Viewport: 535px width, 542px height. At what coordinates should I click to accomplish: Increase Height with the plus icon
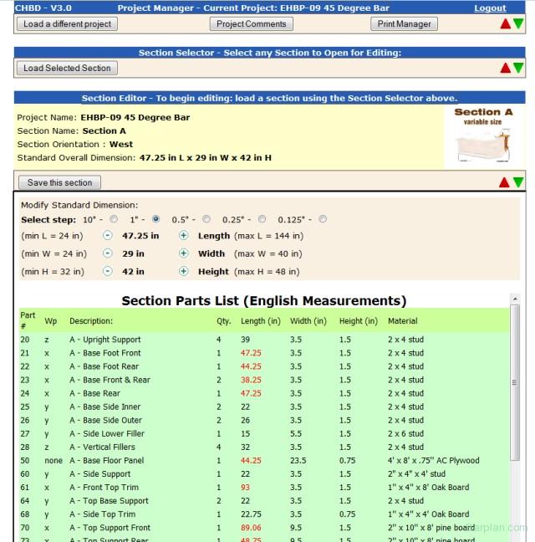coord(183,271)
